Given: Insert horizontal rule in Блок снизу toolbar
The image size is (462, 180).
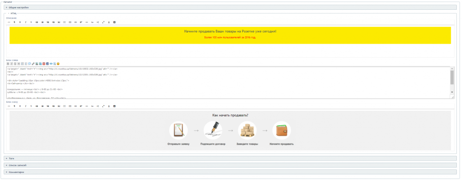Looking at the screenshot, I should 87,106.
